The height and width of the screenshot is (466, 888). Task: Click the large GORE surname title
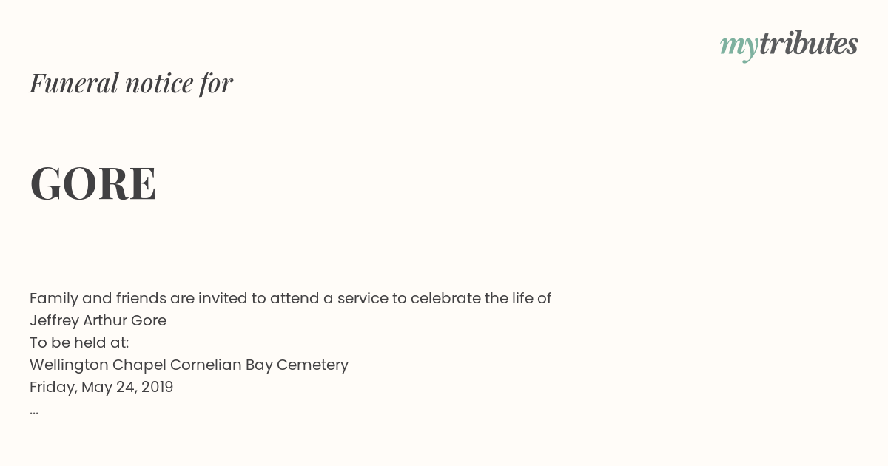(x=93, y=183)
